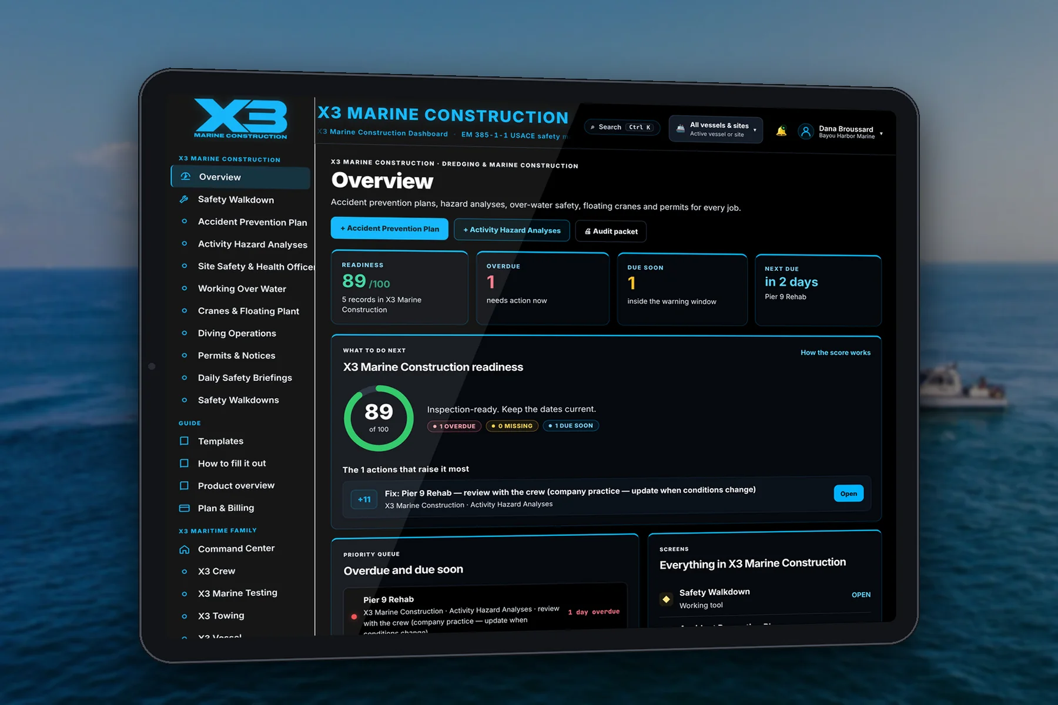Click the How to fill it out icon
Viewport: 1058px width, 705px height.
(x=184, y=463)
